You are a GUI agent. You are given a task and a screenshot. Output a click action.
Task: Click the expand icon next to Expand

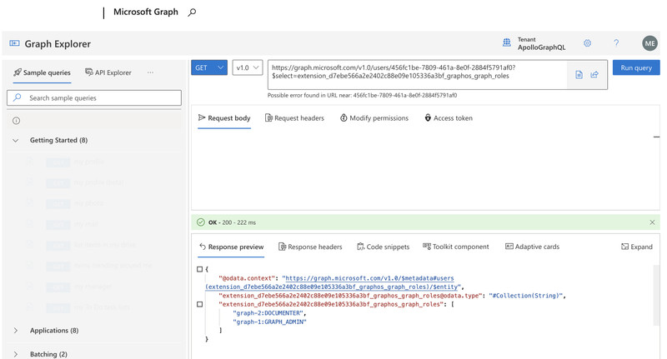click(x=624, y=247)
